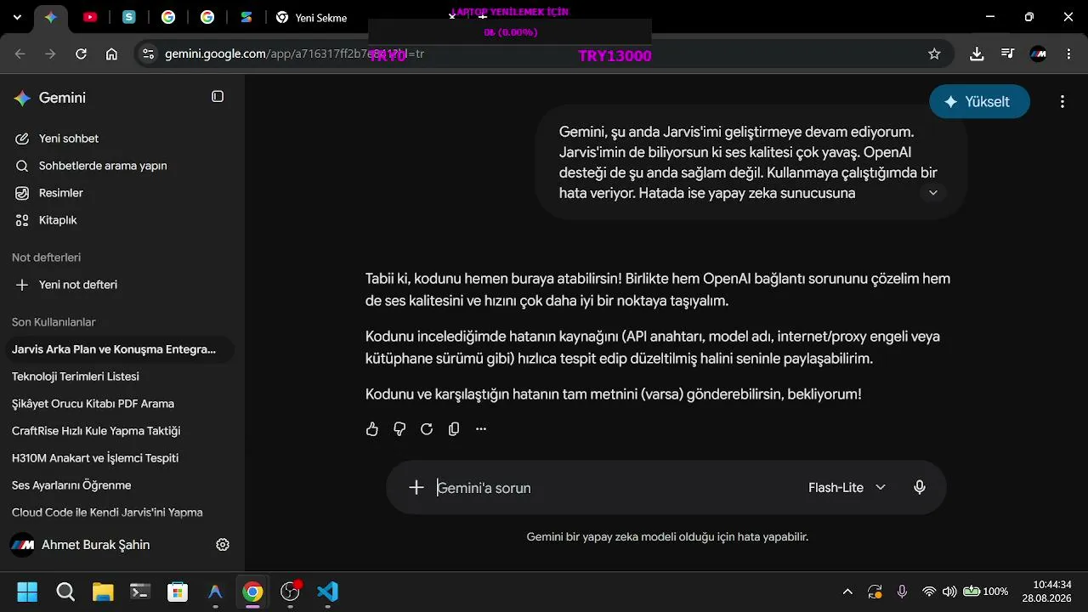Open the volume control in tray

tap(949, 592)
